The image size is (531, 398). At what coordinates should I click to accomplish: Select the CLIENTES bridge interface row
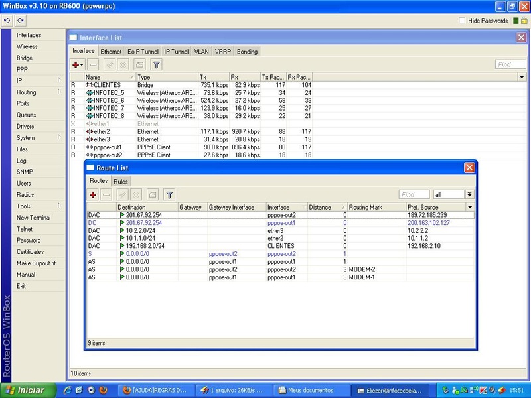[191, 85]
